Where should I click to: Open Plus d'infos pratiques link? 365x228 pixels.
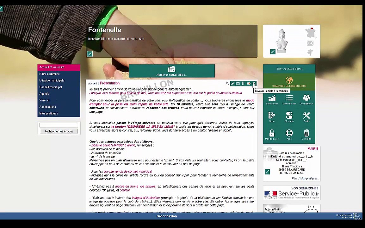pos(306,179)
